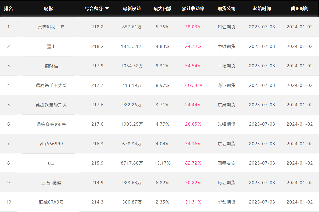
Task: Open the 0.3 nickname entry
Action: point(51,163)
